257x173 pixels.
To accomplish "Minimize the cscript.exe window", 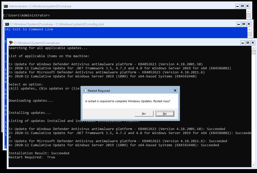I will click(243, 43).
